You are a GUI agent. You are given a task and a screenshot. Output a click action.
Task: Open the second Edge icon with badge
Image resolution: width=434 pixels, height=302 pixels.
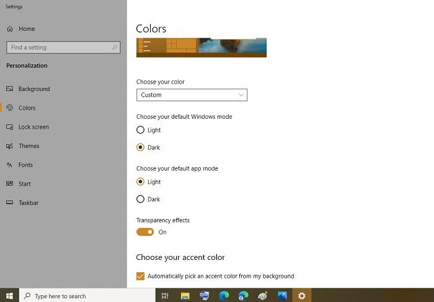tap(243, 296)
